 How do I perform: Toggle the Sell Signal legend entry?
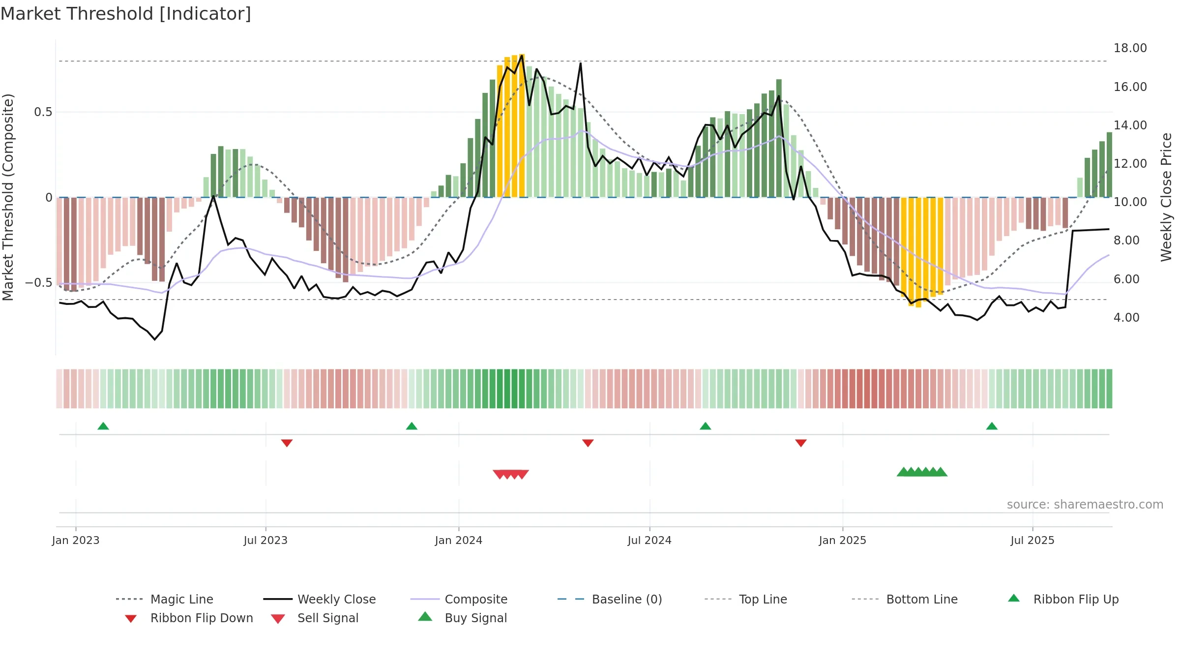(x=315, y=618)
